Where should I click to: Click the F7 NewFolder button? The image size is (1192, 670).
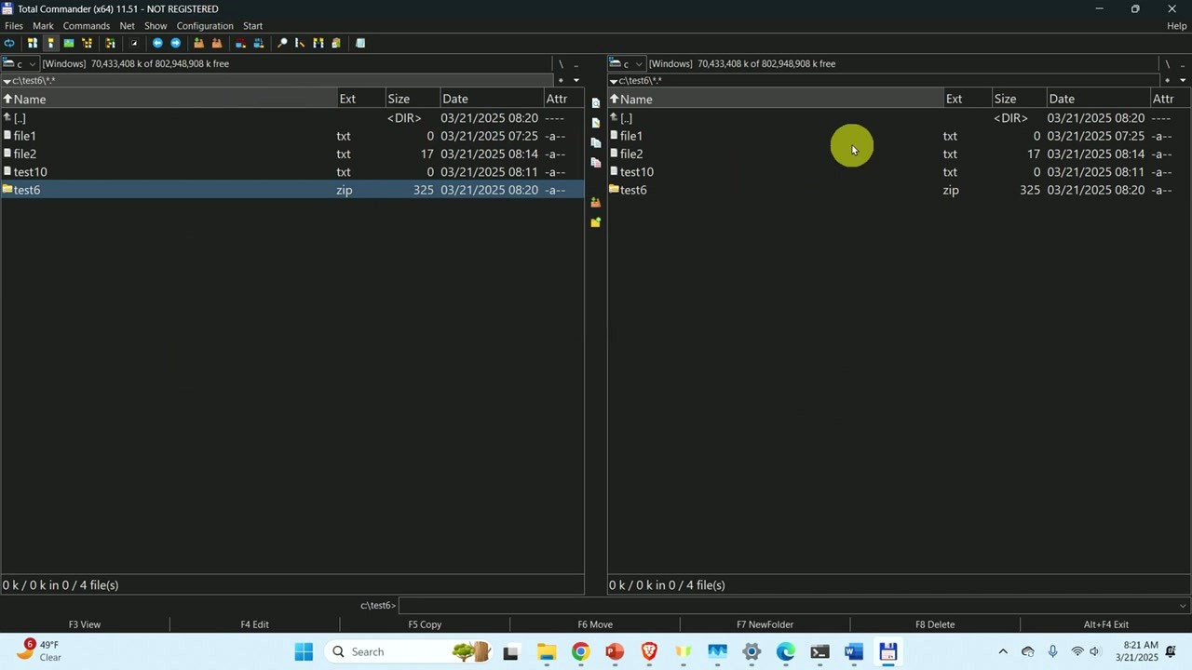pyautogui.click(x=765, y=624)
